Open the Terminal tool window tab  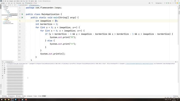(18, 96)
